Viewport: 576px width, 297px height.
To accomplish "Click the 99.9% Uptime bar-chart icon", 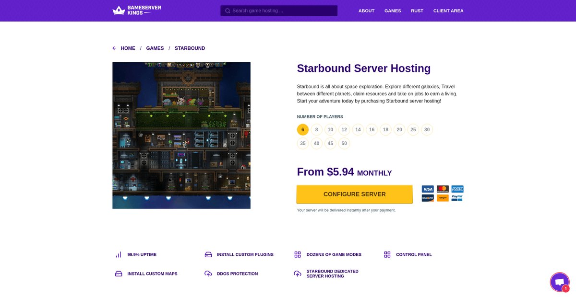I will pos(119,254).
